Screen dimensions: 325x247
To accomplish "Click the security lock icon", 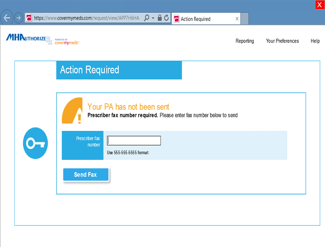I will [159, 18].
